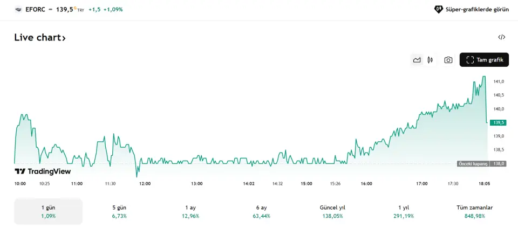
Task: Select the 1 gün time range
Action: click(48, 211)
